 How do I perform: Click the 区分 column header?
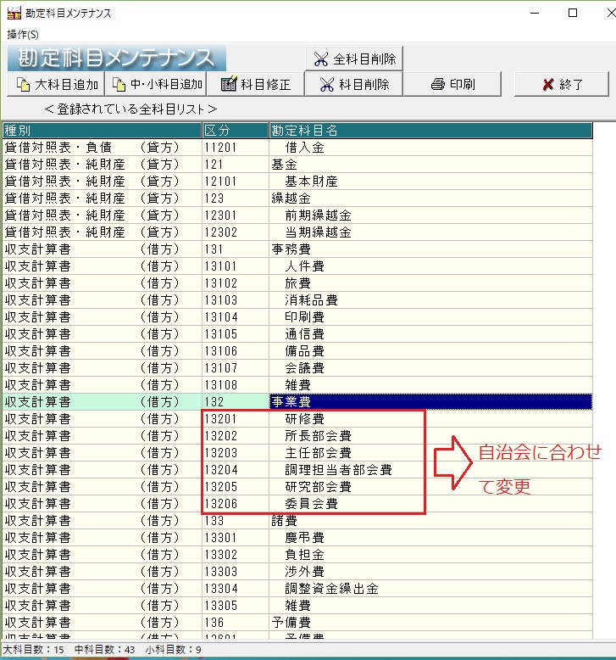coord(235,131)
